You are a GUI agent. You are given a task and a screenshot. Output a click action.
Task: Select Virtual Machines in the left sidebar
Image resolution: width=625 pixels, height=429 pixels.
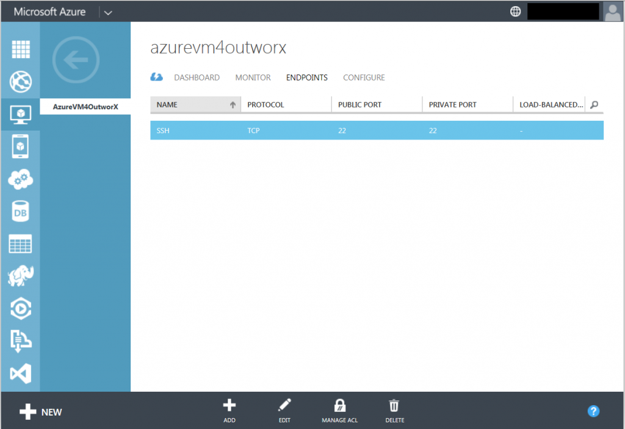click(20, 114)
